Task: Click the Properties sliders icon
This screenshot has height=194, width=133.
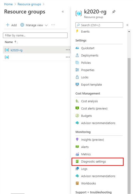Action: 77,70
